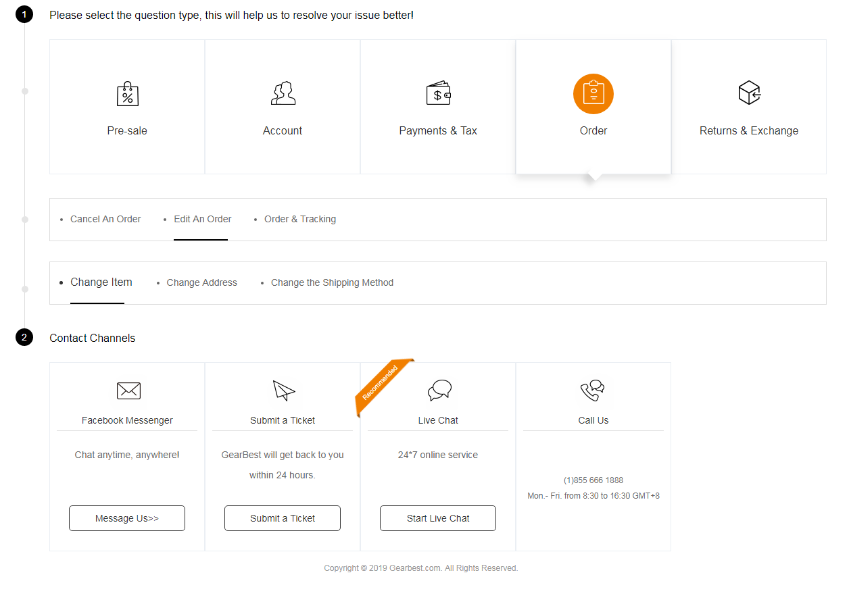Click the Facebook Messenger envelope icon
The image size is (849, 602).
tap(128, 391)
